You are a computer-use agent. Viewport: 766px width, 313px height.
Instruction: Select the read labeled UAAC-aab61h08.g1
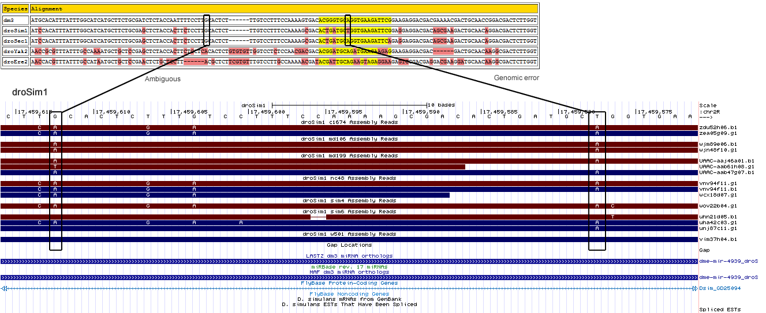click(726, 167)
